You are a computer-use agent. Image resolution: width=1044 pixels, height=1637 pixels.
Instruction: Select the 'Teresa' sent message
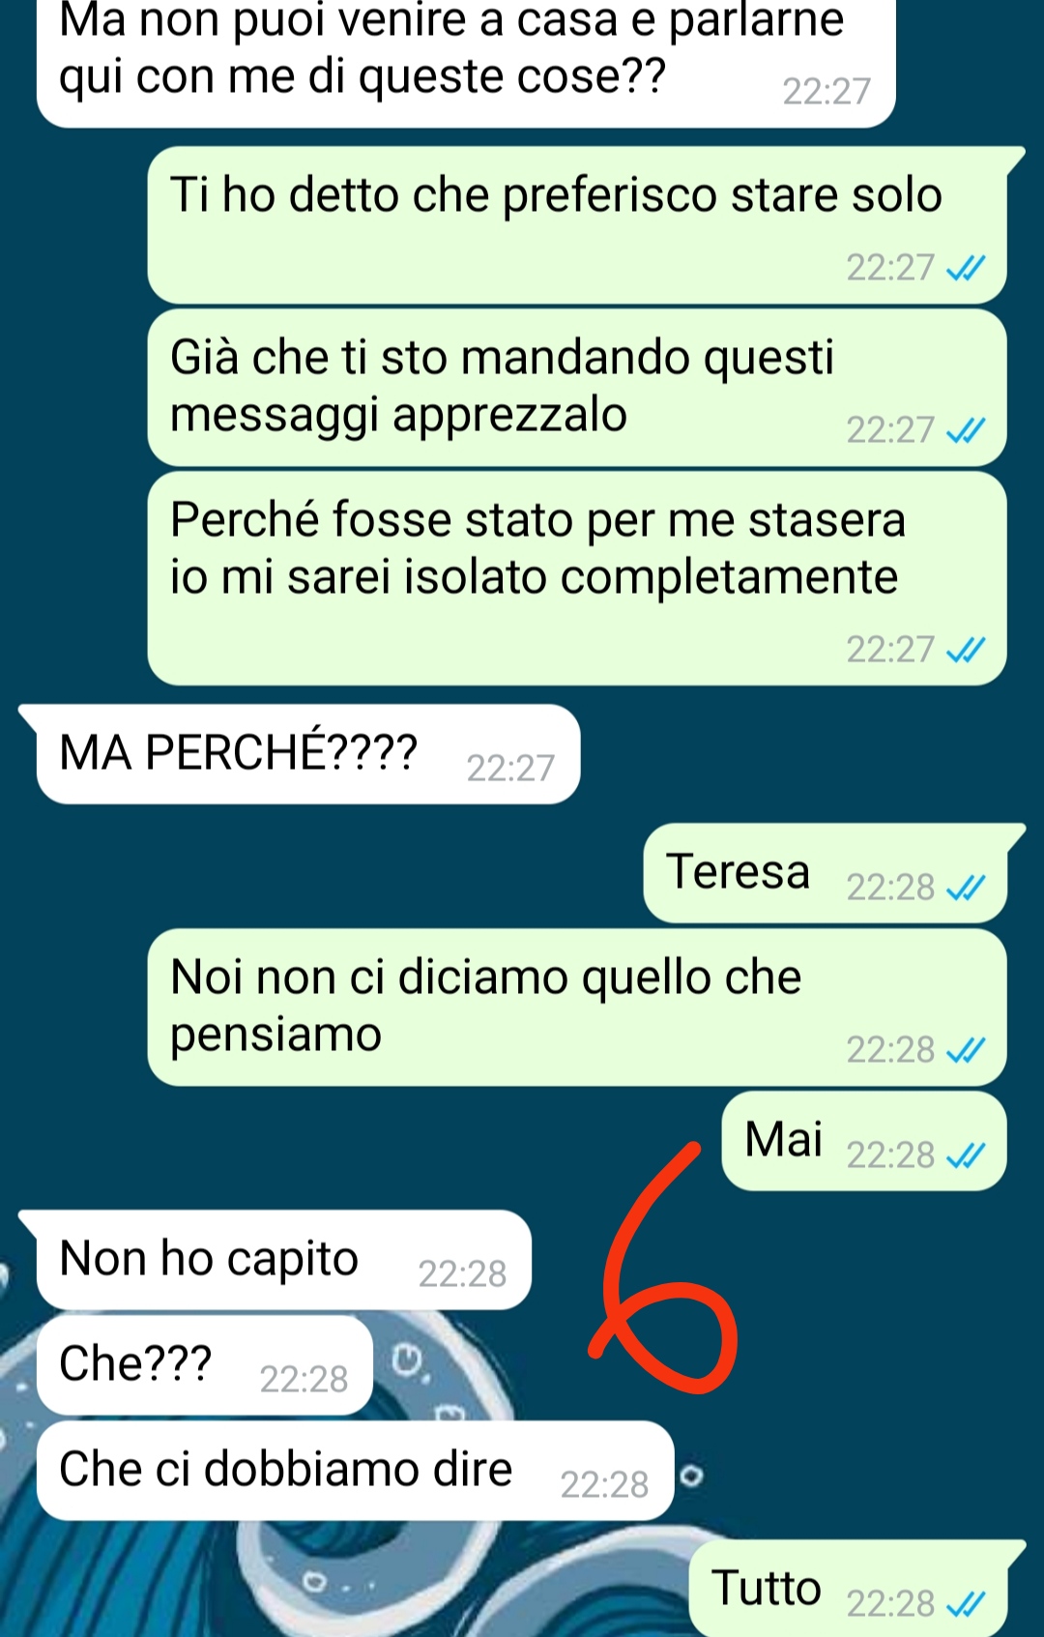[x=825, y=873]
